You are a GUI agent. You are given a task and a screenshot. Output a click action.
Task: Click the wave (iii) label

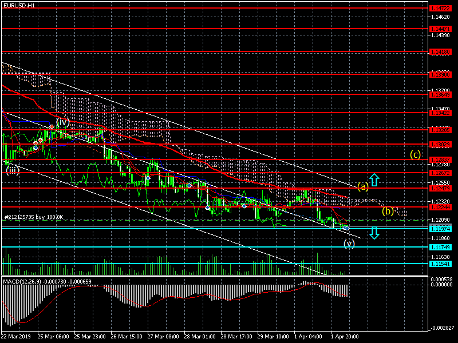[13, 170]
